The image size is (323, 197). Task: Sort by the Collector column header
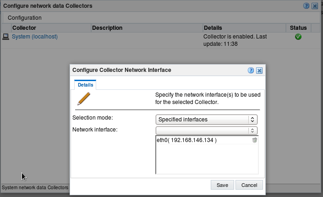pos(51,28)
